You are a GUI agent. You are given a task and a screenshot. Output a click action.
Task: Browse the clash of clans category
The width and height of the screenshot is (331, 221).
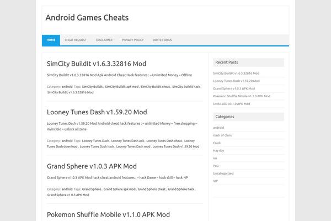pyautogui.click(x=222, y=135)
